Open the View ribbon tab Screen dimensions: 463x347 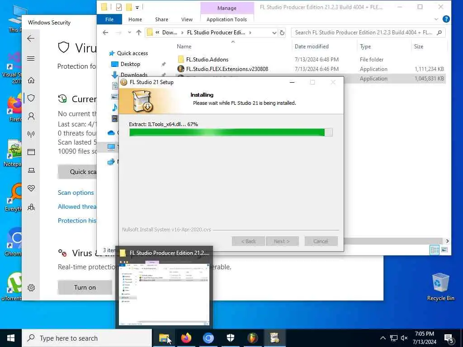coord(187,19)
